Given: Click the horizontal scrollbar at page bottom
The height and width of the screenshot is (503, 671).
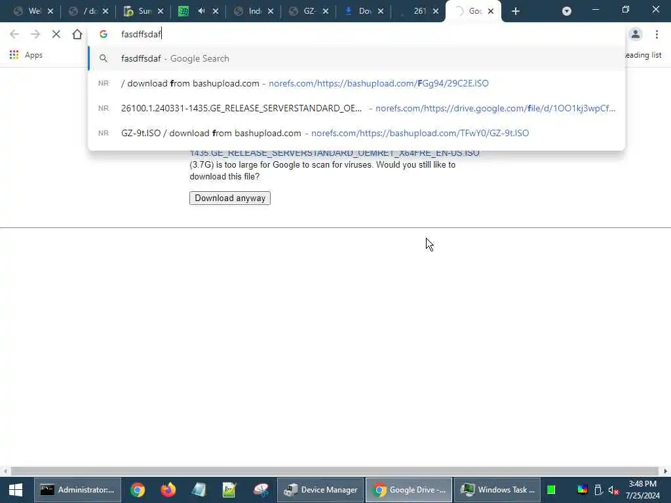Looking at the screenshot, I should coord(335,471).
